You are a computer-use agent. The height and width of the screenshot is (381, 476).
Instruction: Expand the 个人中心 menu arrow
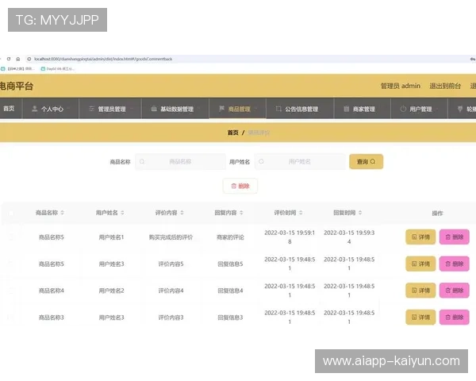[68, 109]
